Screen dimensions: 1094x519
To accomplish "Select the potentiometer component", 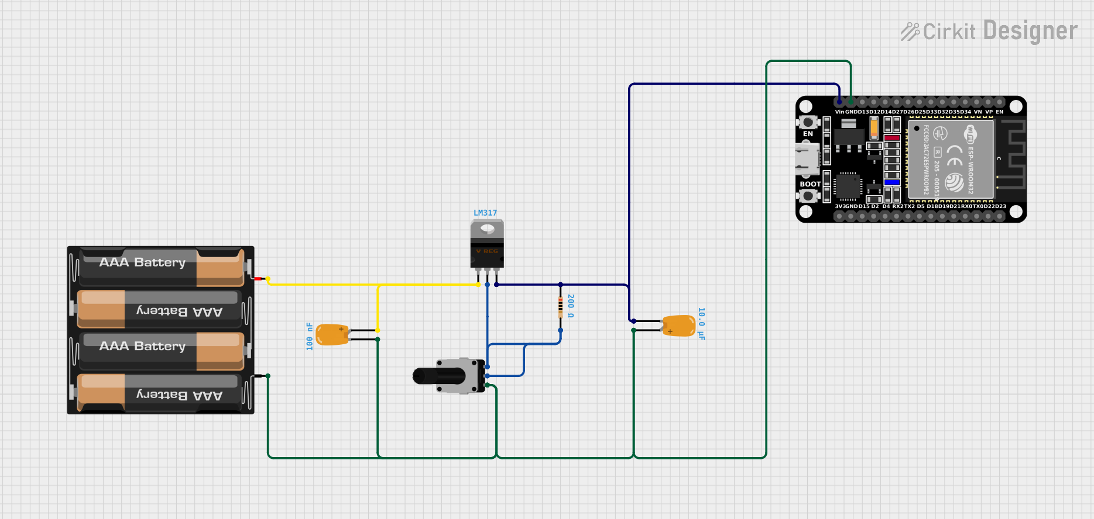I will point(449,376).
